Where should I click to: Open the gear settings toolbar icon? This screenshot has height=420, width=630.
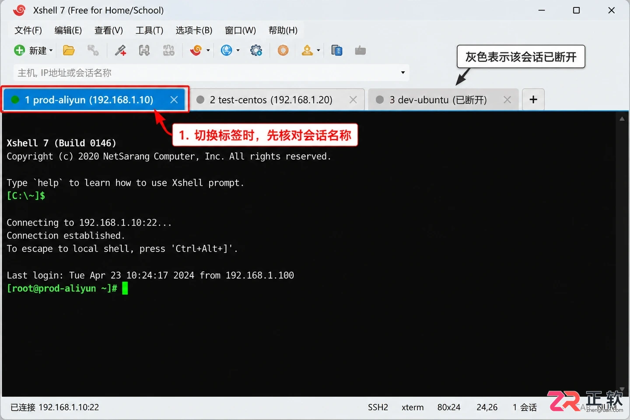[256, 51]
